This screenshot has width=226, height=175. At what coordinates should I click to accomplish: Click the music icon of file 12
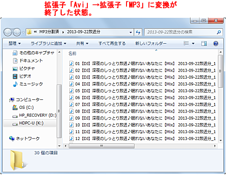point(72,139)
